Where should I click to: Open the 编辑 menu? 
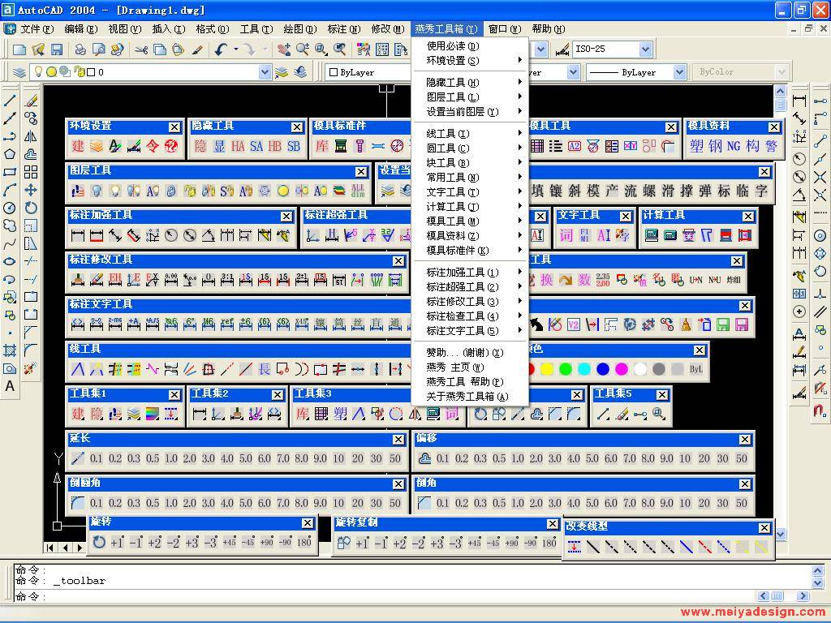(x=81, y=28)
